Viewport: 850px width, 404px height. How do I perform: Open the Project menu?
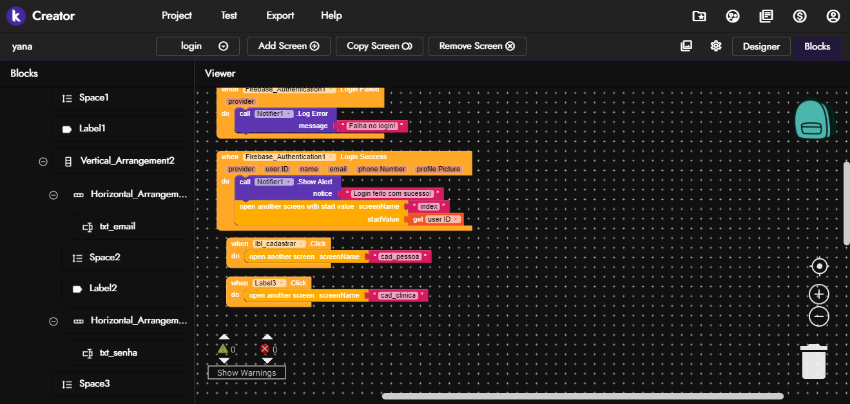(x=177, y=15)
